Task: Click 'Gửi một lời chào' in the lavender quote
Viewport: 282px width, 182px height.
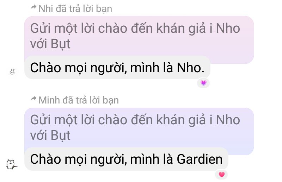Action: 79,120
